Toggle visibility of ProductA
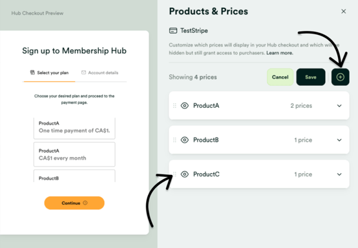Screen dimensions: 358x248 point(185,106)
